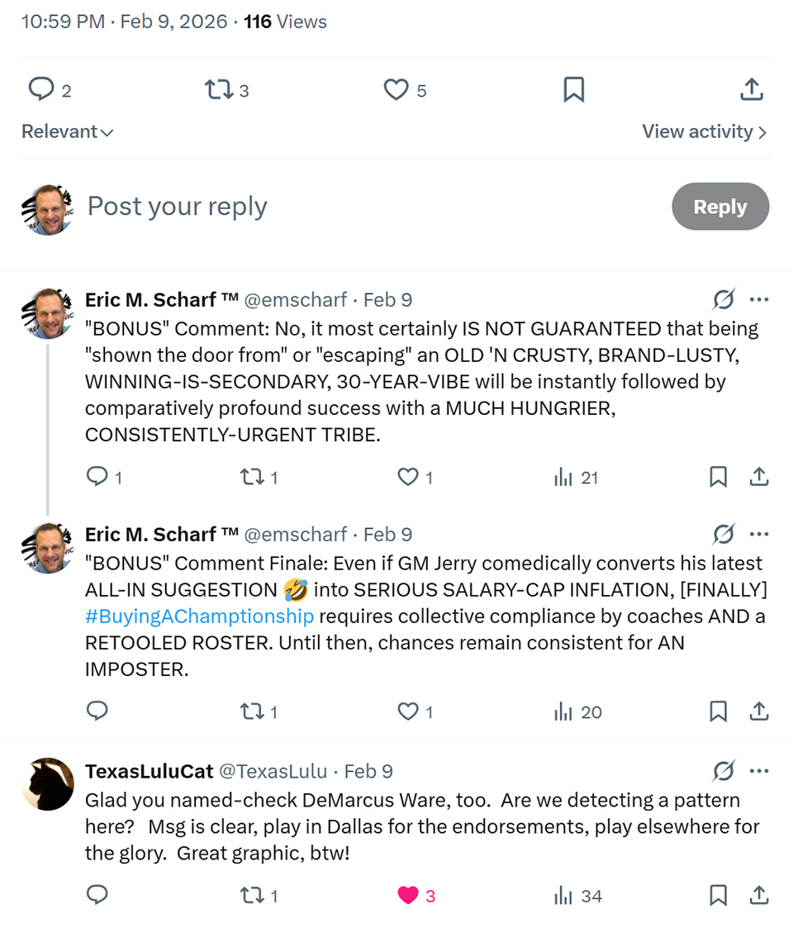This screenshot has height=928, width=793.
Task: Repost the TexasLuluCat reply
Action: [x=251, y=895]
